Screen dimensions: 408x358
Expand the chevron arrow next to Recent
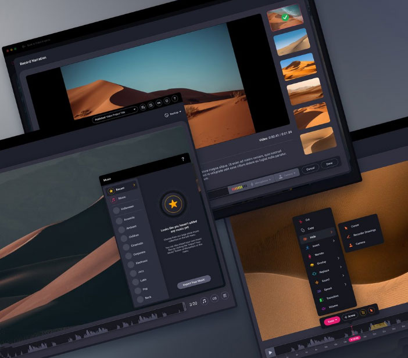pos(134,185)
